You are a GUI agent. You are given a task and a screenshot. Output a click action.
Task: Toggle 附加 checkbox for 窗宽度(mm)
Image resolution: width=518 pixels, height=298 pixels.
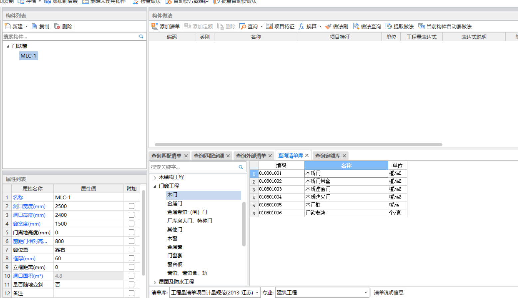[x=131, y=224]
